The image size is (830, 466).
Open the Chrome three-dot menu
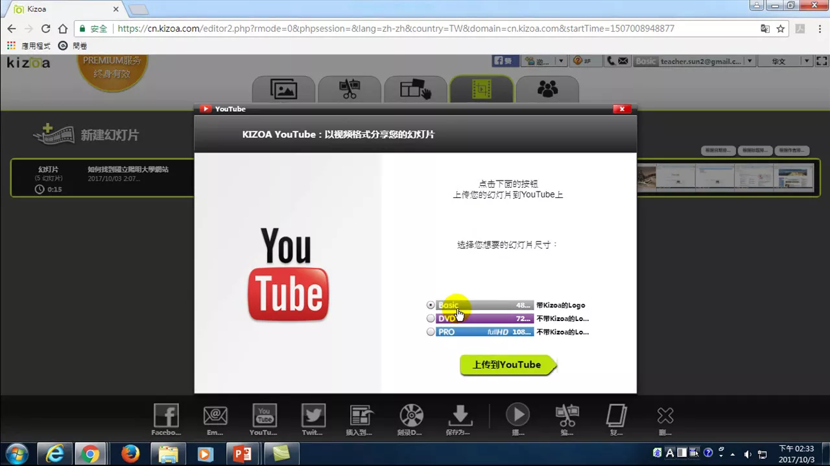(x=818, y=28)
